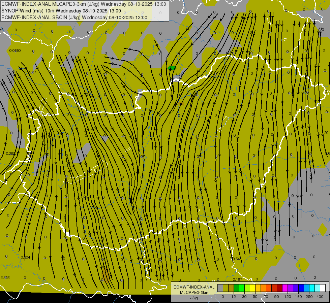Click the map value 0.0650
Image resolution: width=330 pixels, height=303 pixels.
(15, 50)
